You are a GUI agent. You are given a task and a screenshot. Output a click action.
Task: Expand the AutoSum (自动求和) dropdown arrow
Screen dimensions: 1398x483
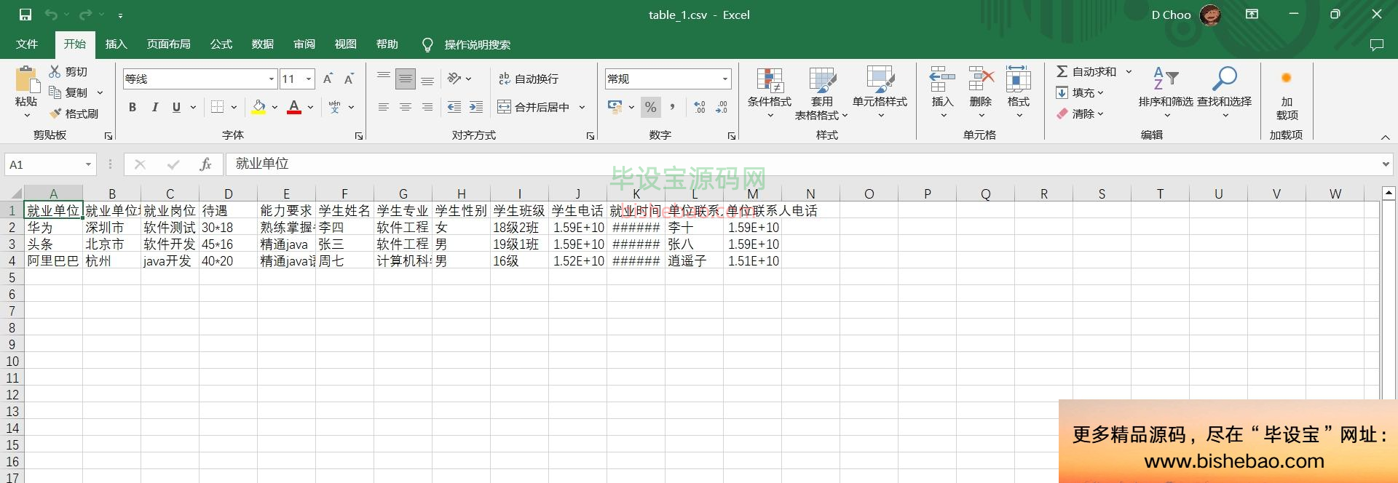[x=1129, y=71]
